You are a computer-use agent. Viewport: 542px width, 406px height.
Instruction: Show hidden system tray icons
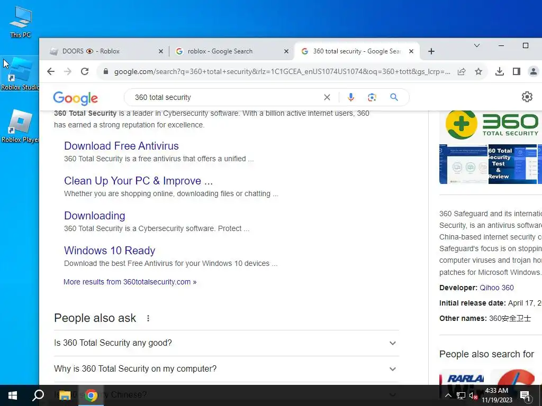tap(448, 395)
